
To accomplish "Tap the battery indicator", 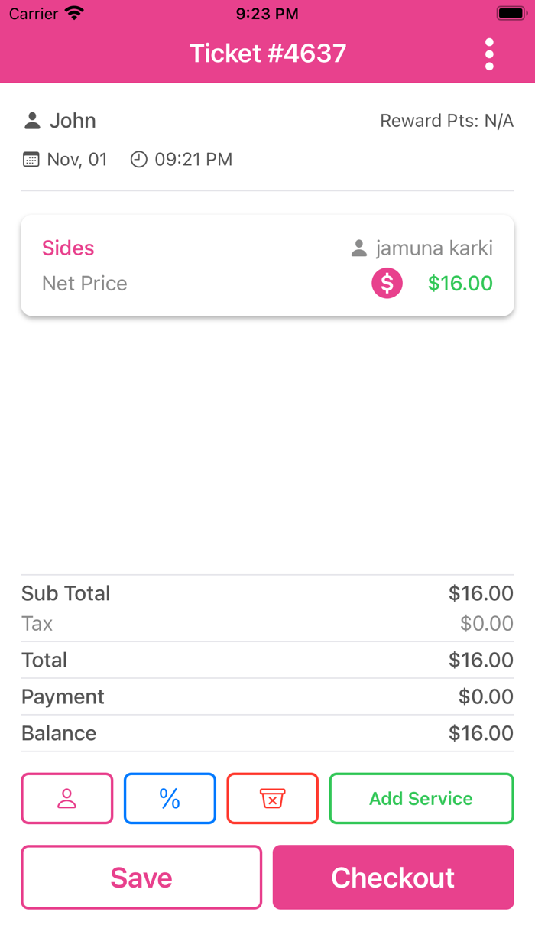I will 509,12.
